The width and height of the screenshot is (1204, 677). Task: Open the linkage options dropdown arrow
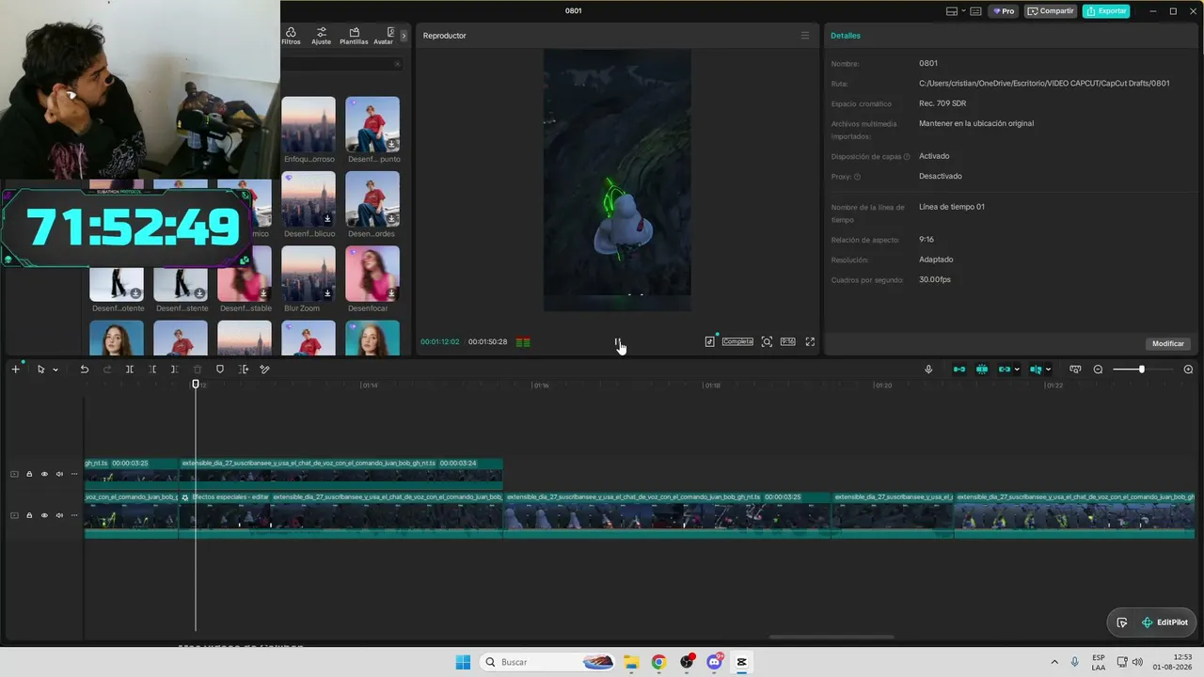(x=1017, y=370)
